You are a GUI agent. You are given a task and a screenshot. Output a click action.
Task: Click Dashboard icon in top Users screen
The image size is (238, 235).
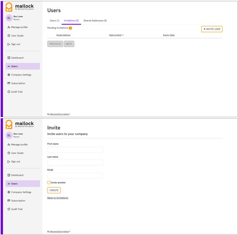pos(9,58)
